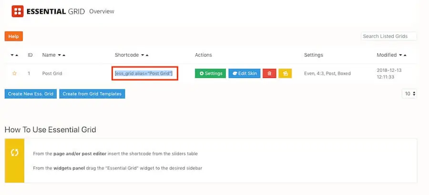Sort by favorite column arrows
Viewport: 429px width, 195px height.
(14, 55)
